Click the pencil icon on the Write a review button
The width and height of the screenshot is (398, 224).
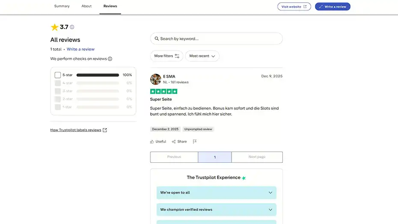coord(321,6)
